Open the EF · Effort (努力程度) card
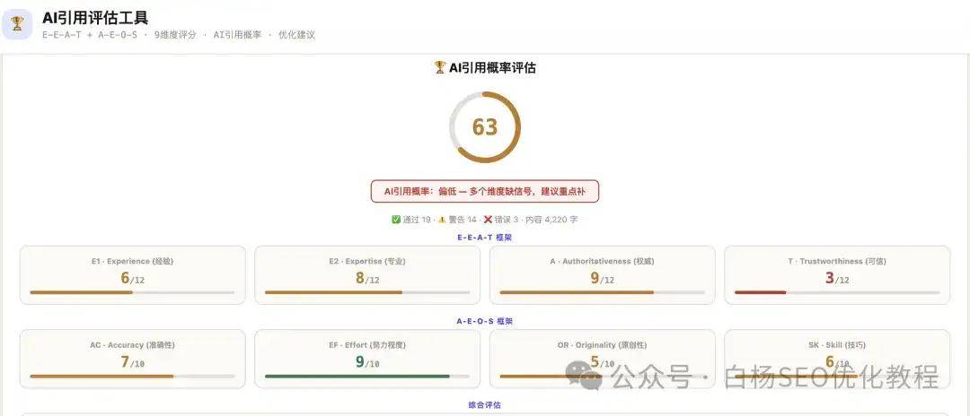Screen dimensions: 970x416 coord(366,360)
